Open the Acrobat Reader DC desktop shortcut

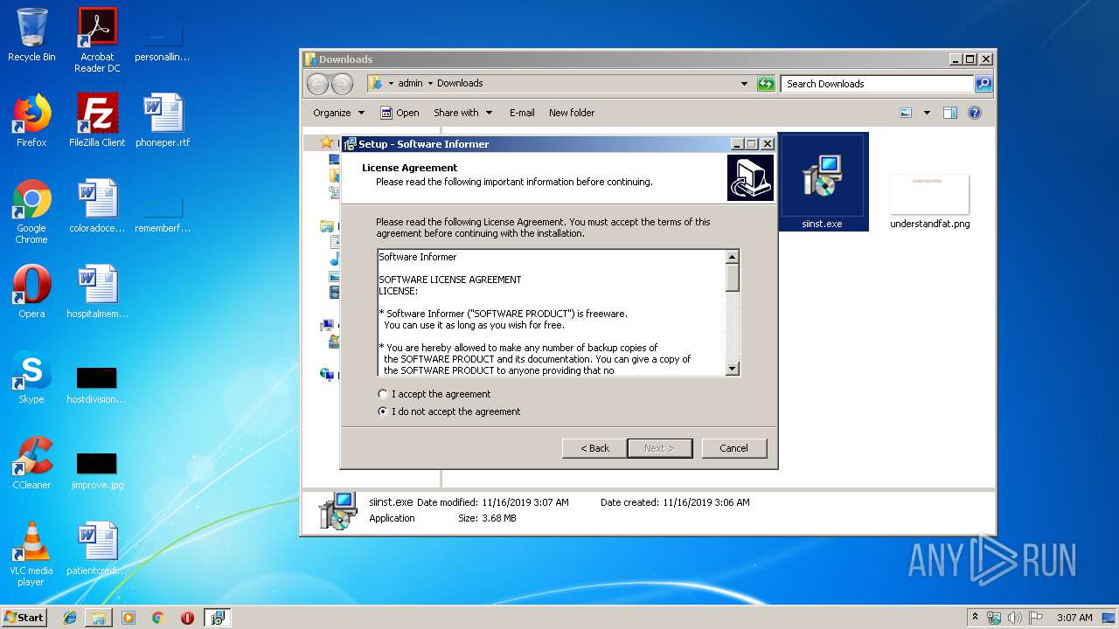coord(97,39)
